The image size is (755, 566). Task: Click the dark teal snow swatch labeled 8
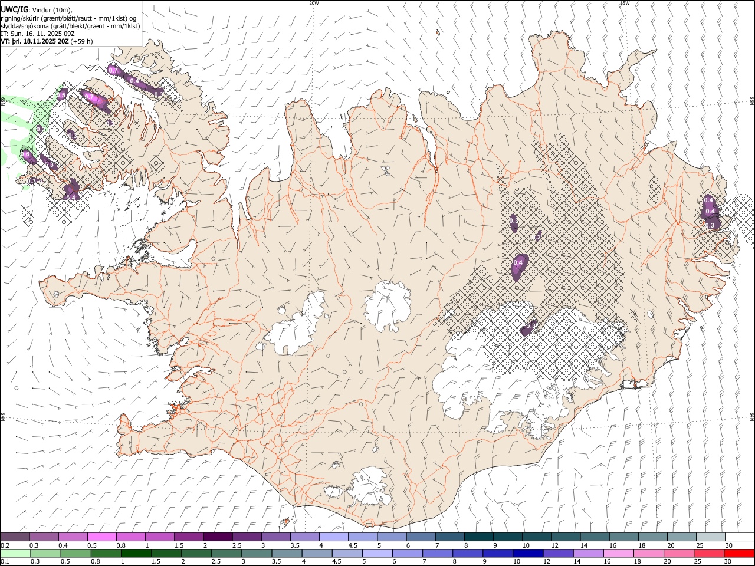tap(479, 537)
